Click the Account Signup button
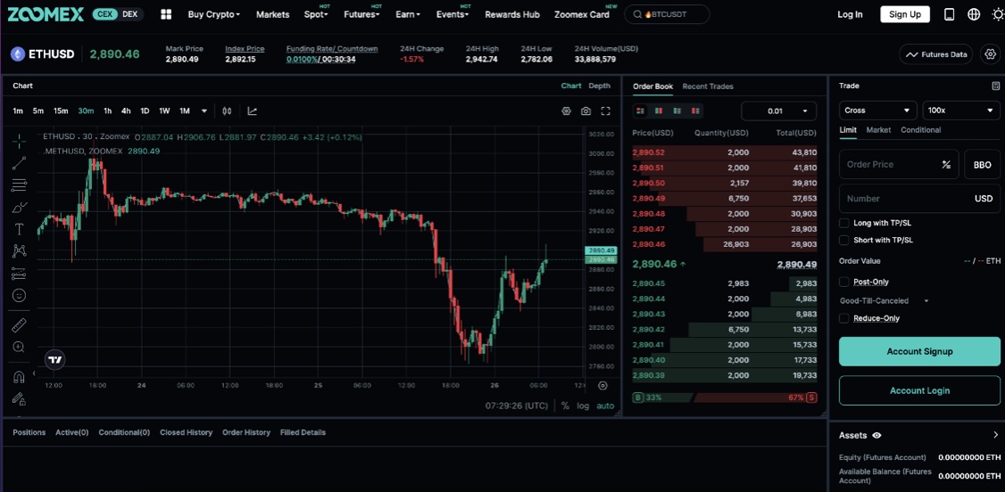The image size is (1005, 492). tap(919, 351)
